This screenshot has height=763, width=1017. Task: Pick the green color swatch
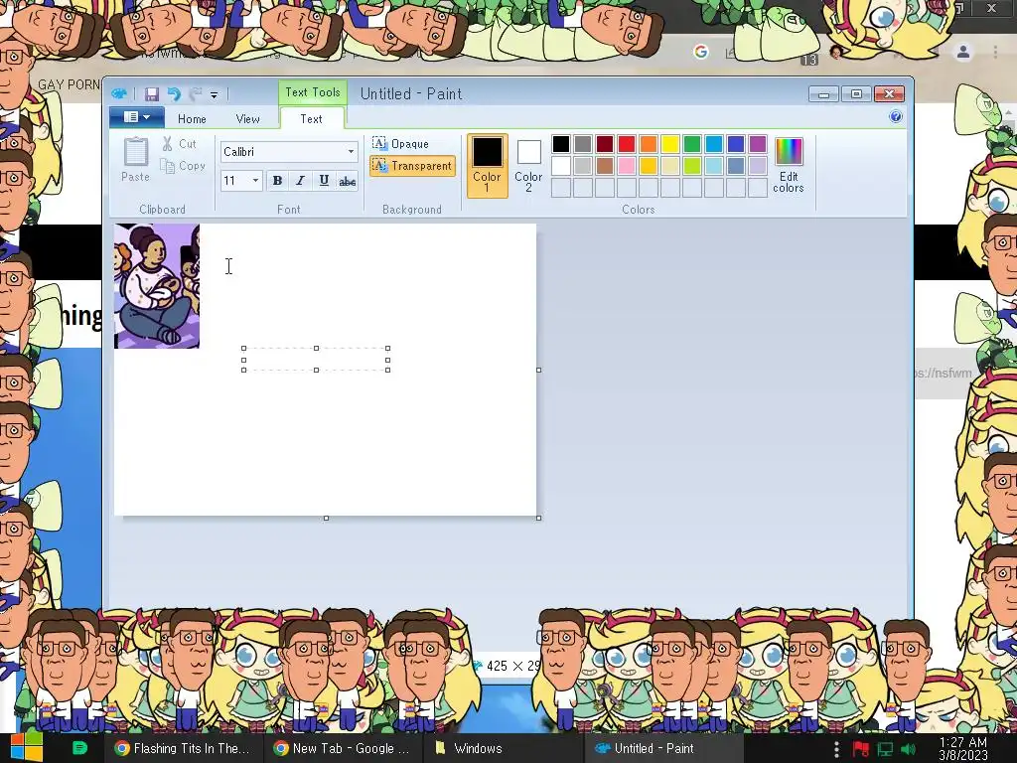click(692, 143)
